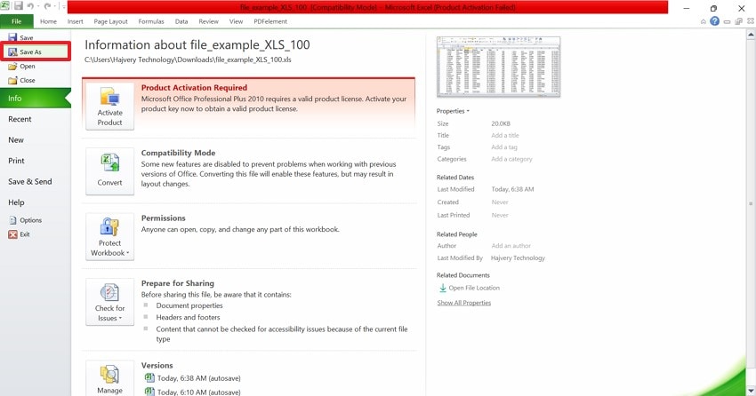Click the file path text under heading

[188, 59]
